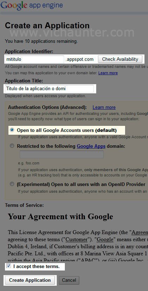Open the Learn more link beside Authentication Options
This screenshot has width=148, height=291.
coord(104,107)
